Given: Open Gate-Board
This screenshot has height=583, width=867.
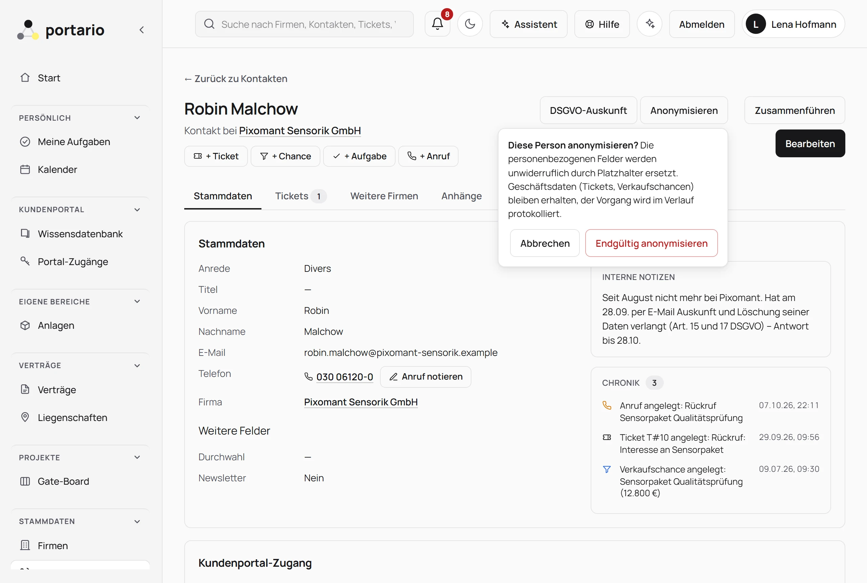Looking at the screenshot, I should pos(80,482).
